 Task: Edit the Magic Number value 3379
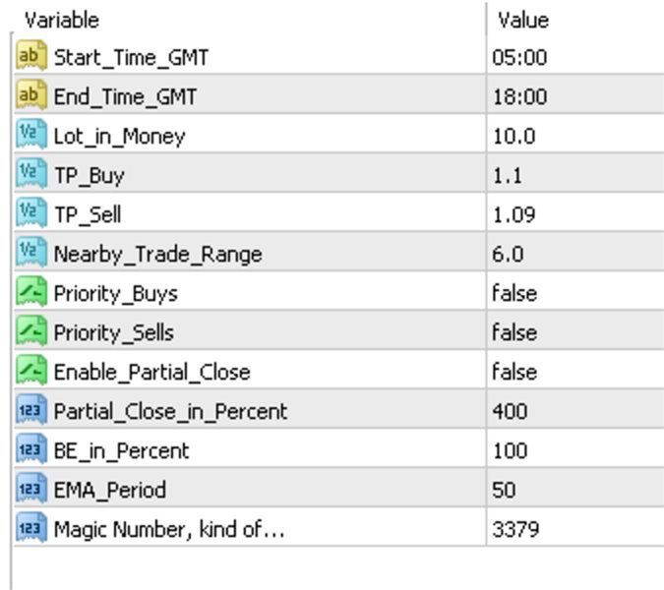[x=515, y=529]
